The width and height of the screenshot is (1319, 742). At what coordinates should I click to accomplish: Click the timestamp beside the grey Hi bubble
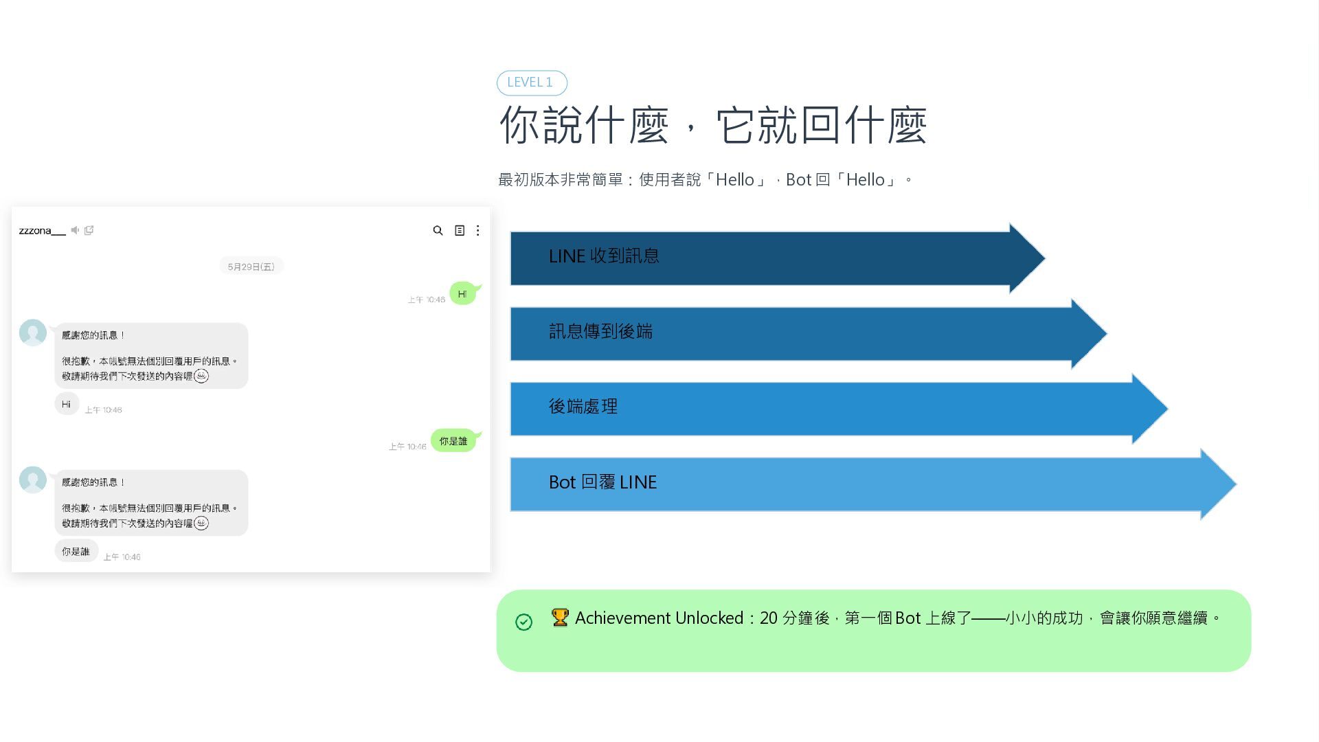pyautogui.click(x=103, y=410)
